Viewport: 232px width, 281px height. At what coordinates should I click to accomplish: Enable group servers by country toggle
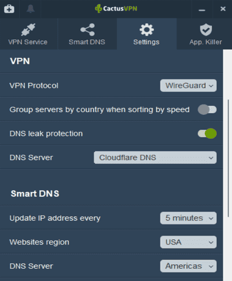coord(207,109)
